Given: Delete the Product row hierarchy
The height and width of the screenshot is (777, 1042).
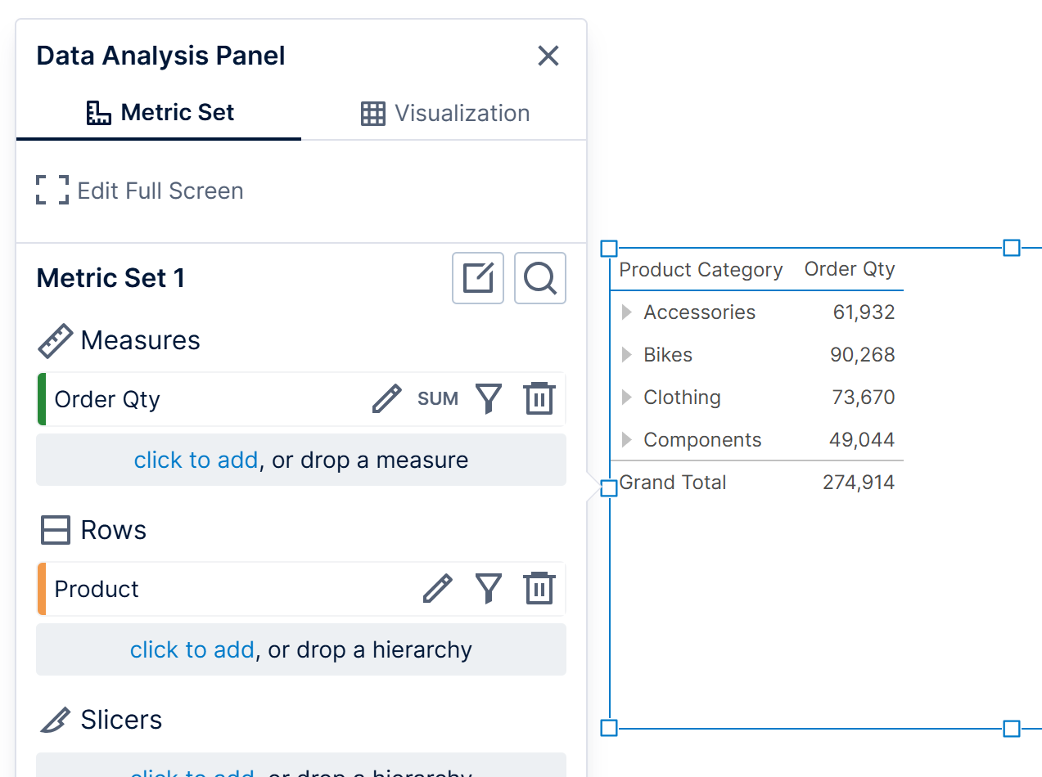Looking at the screenshot, I should pyautogui.click(x=539, y=589).
